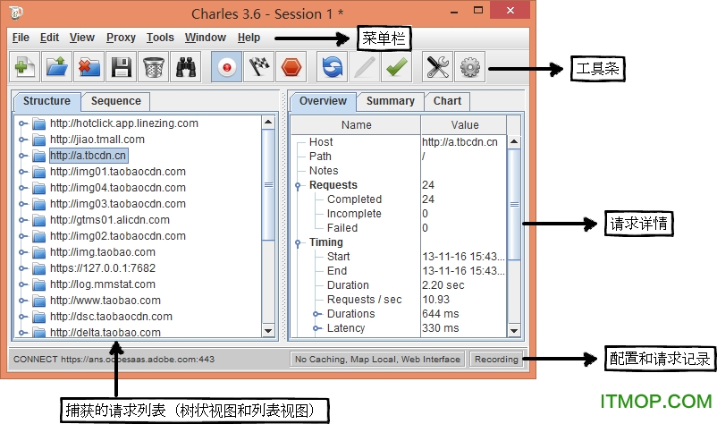
Task: Open the Proxy menu
Action: pyautogui.click(x=121, y=38)
